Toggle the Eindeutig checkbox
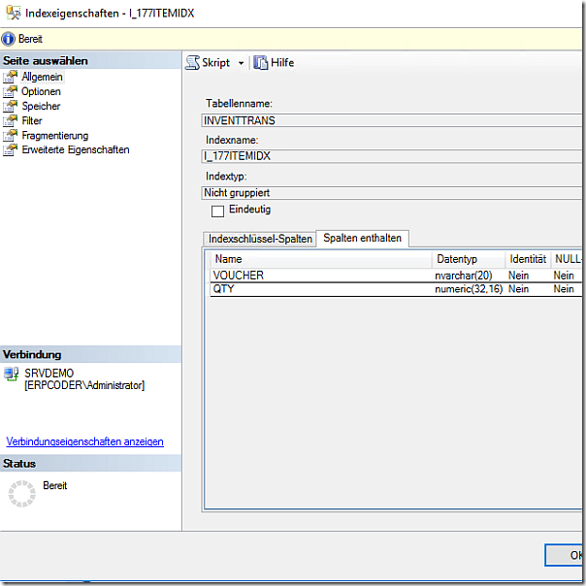 tap(217, 211)
